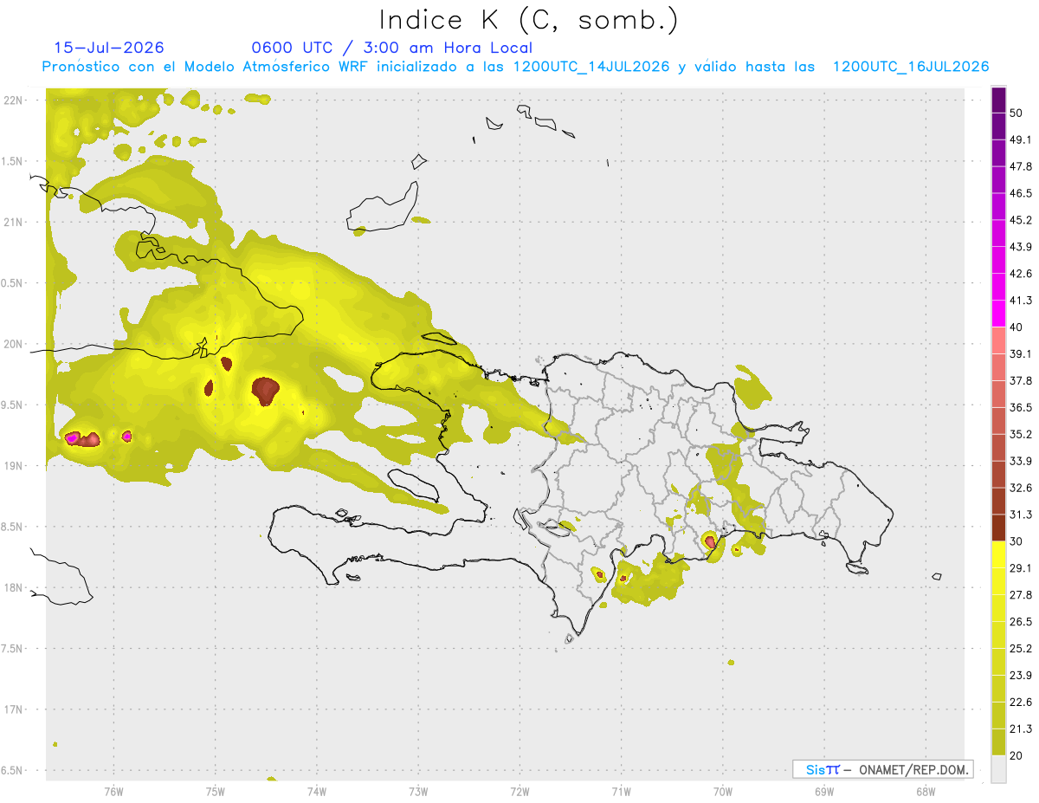Click the 72W longitude axis label
This screenshot has width=1039, height=803.
pyautogui.click(x=519, y=792)
